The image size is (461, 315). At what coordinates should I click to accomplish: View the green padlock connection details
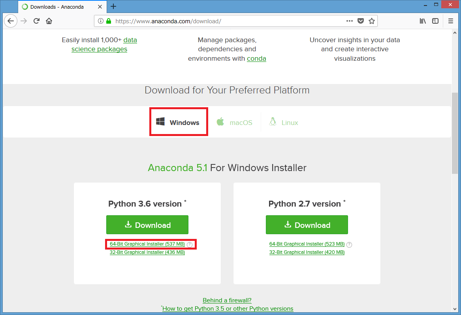pos(109,21)
